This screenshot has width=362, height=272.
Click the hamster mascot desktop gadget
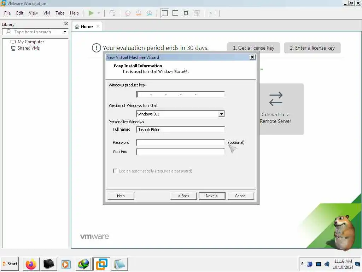pyautogui.click(x=343, y=232)
